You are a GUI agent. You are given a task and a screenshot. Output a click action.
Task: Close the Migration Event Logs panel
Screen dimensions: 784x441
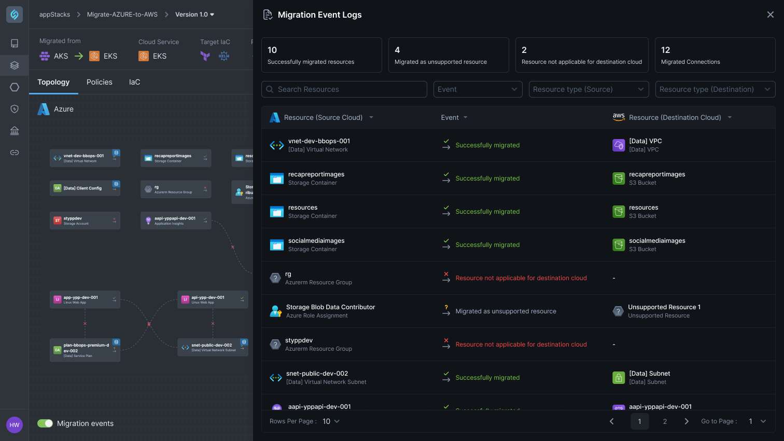click(771, 15)
